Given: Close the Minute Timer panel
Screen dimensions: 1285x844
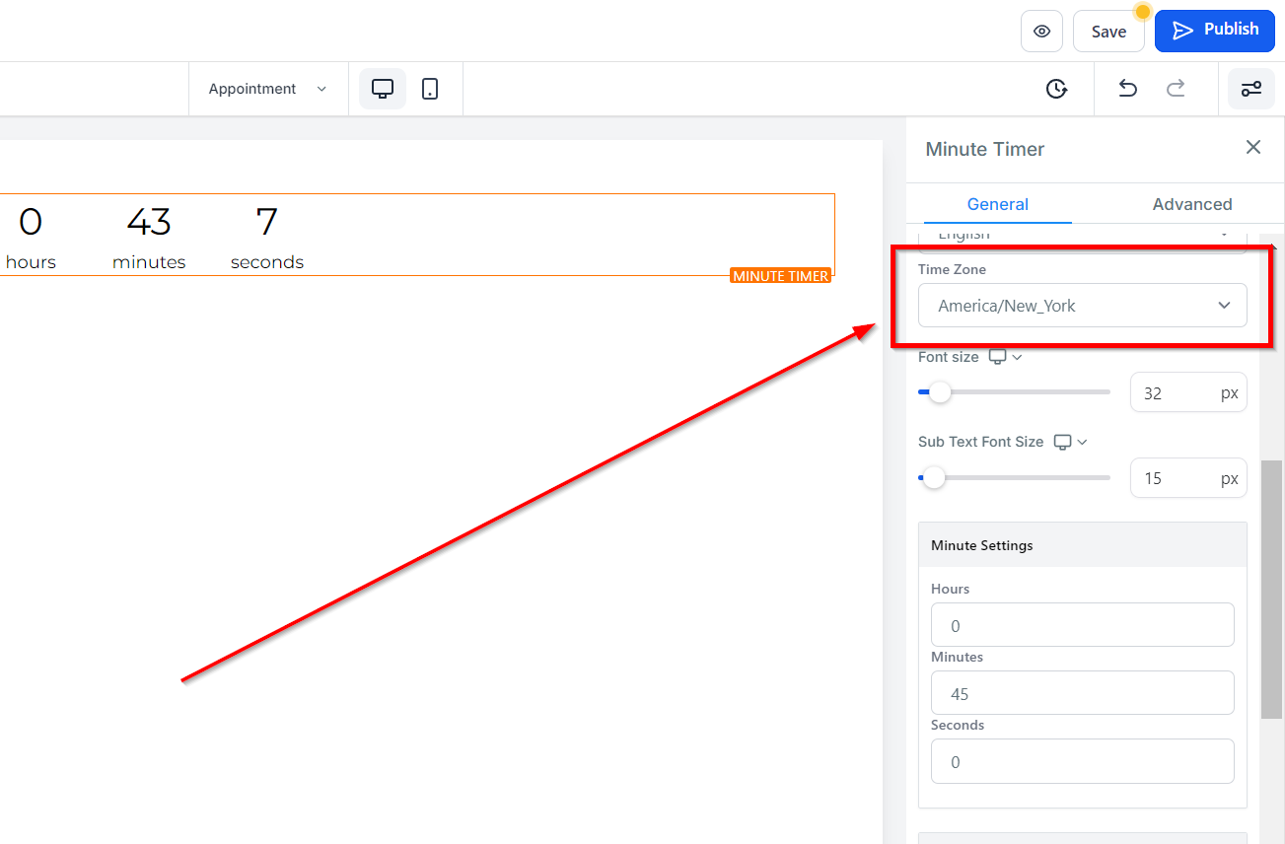Looking at the screenshot, I should 1253,148.
